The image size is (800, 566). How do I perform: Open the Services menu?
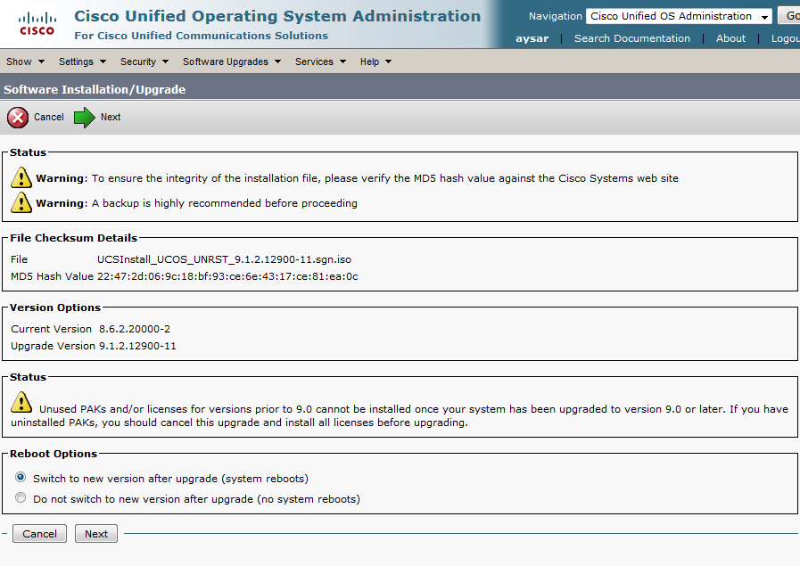[319, 62]
